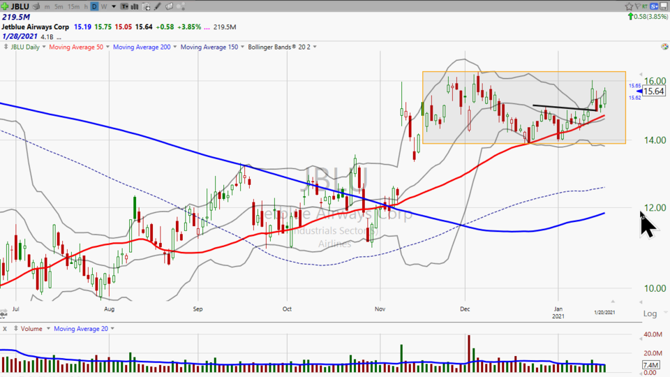Expand the volume Moving Average 20 dropdown

112,329
